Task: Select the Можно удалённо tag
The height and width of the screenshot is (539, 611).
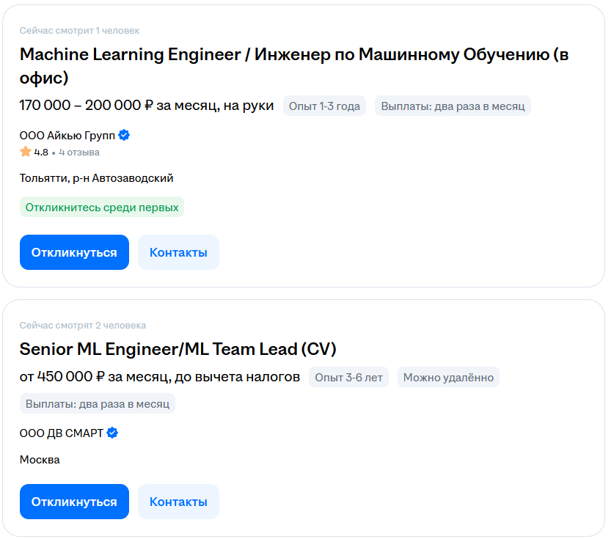Action: [x=448, y=378]
